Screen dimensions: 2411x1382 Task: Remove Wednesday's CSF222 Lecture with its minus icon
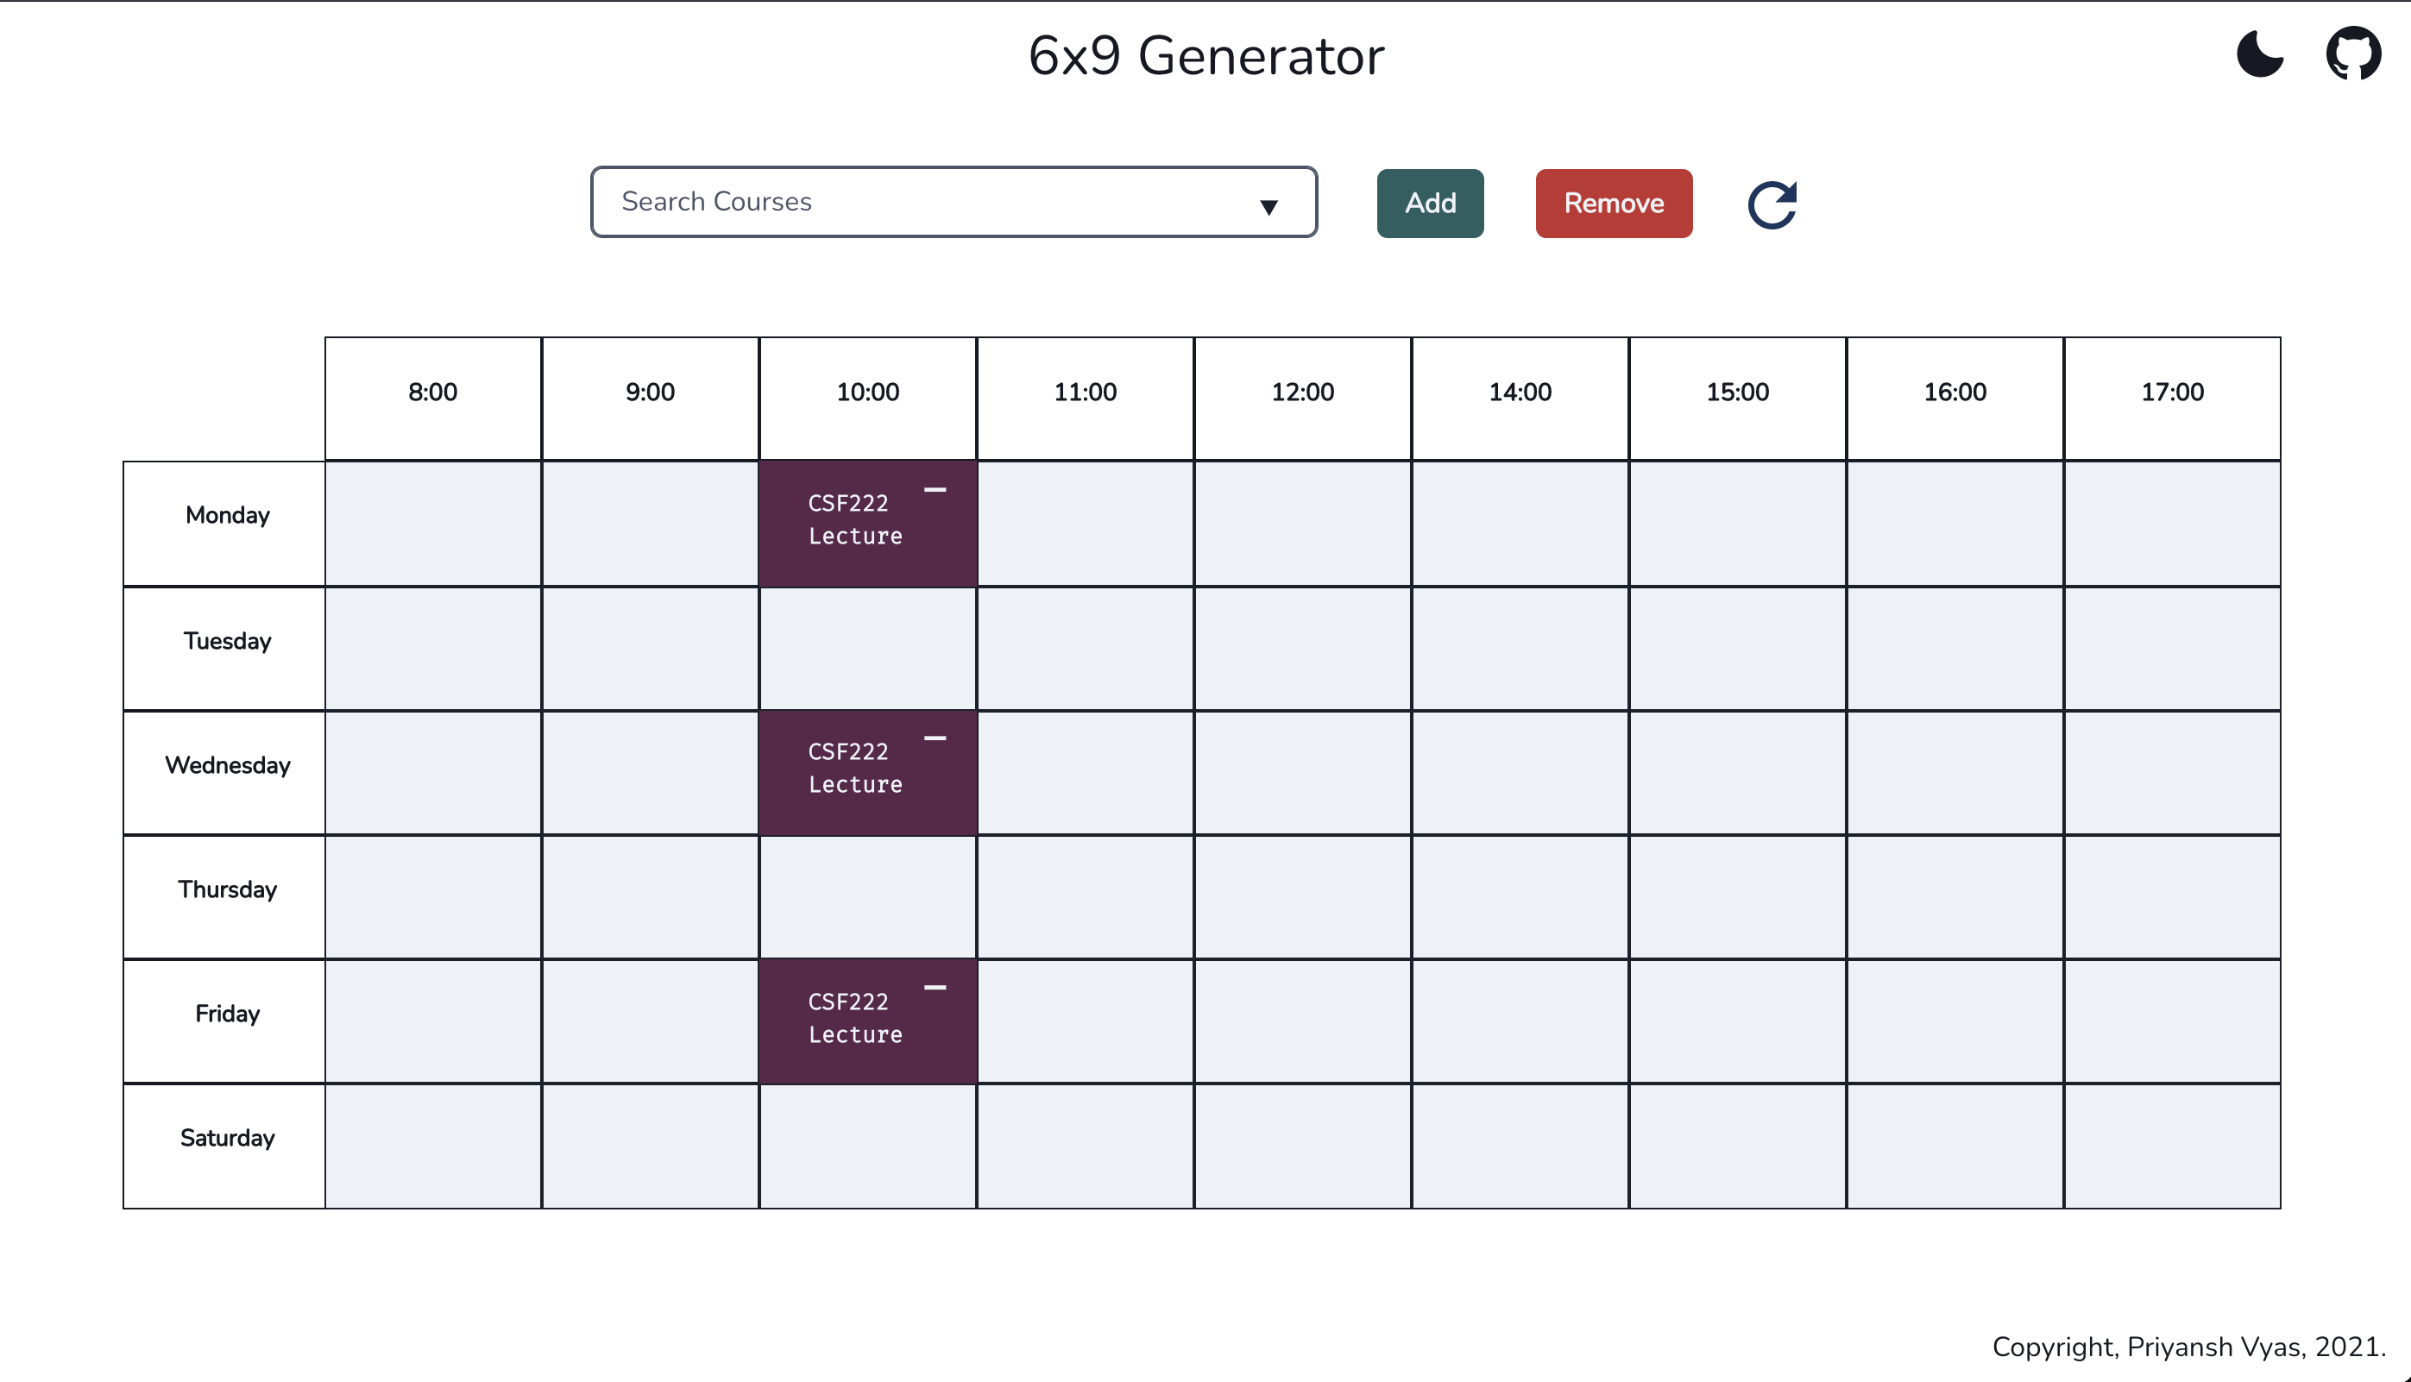pos(936,738)
